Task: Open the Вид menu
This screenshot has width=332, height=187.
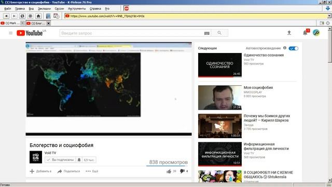Action: [x=31, y=9]
